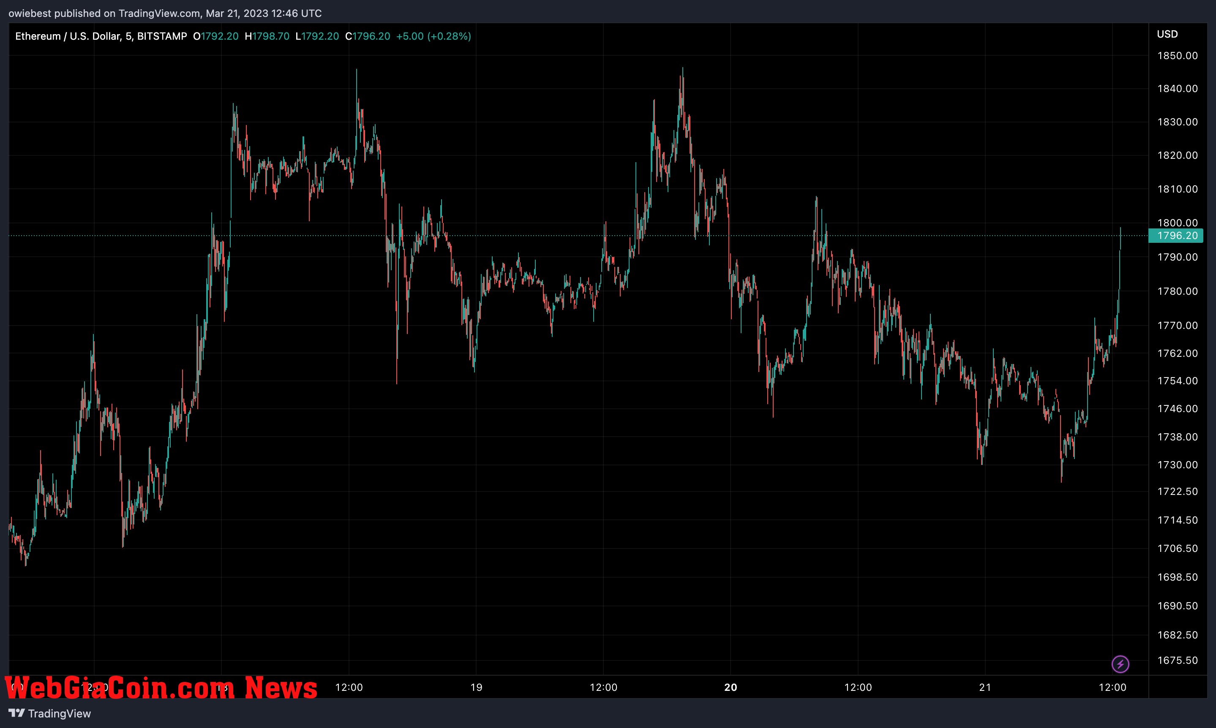Click the change value +5.00 (+0.28%)
Image resolution: width=1216 pixels, height=728 pixels.
[x=434, y=36]
